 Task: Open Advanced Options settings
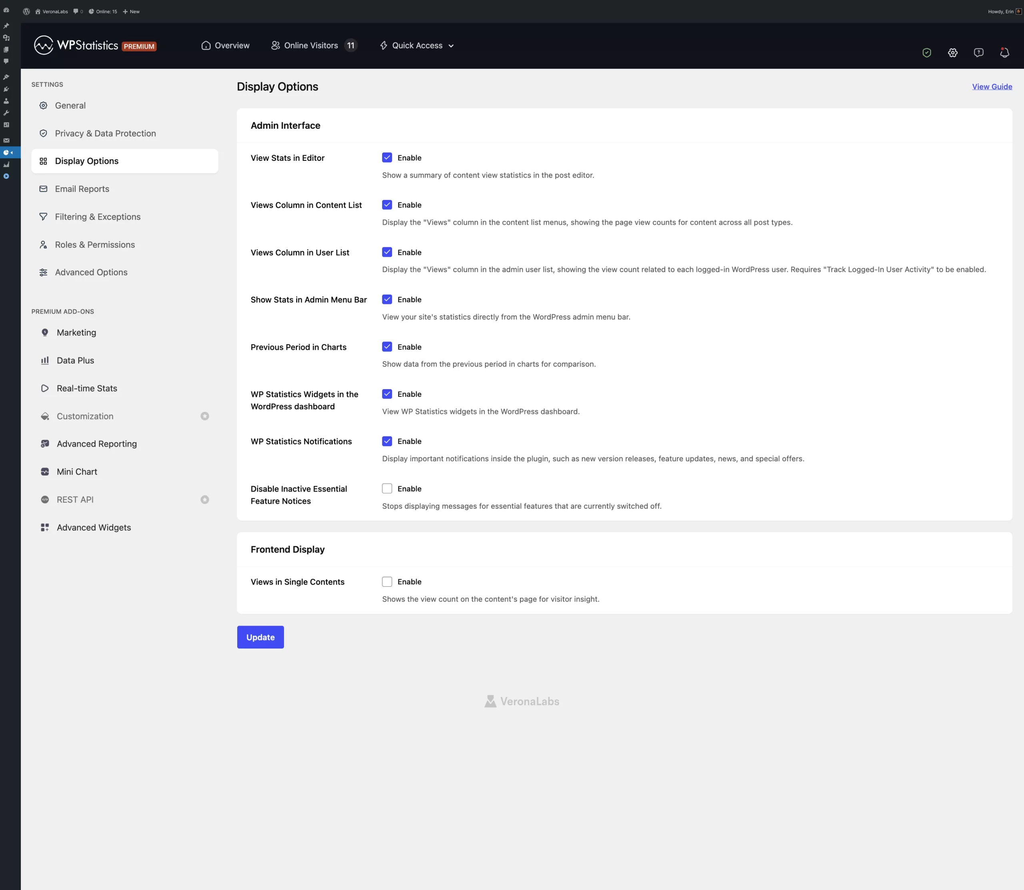tap(125, 272)
